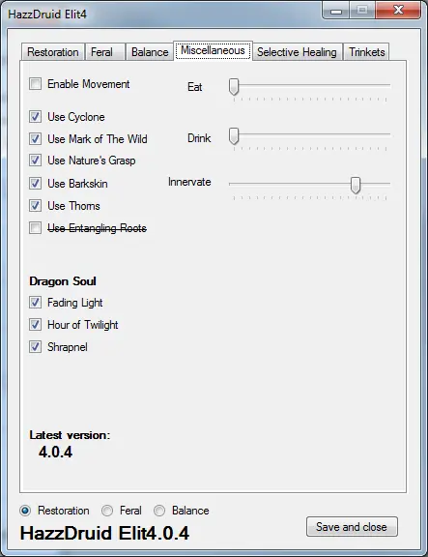Select the Feral radio button
This screenshot has height=557, width=428.
tap(107, 511)
